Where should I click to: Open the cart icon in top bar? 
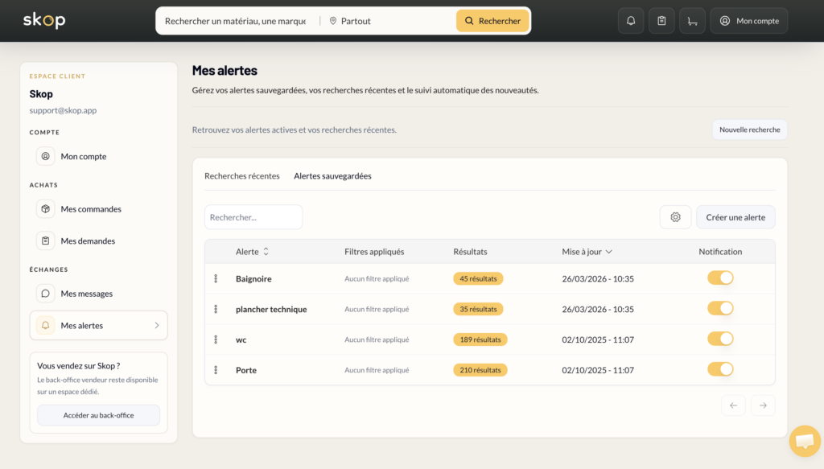[692, 20]
